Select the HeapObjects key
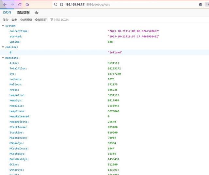 point(19,122)
